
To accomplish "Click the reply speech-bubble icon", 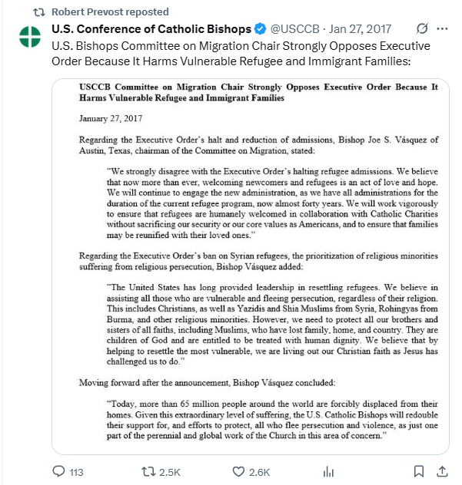I will click(58, 472).
